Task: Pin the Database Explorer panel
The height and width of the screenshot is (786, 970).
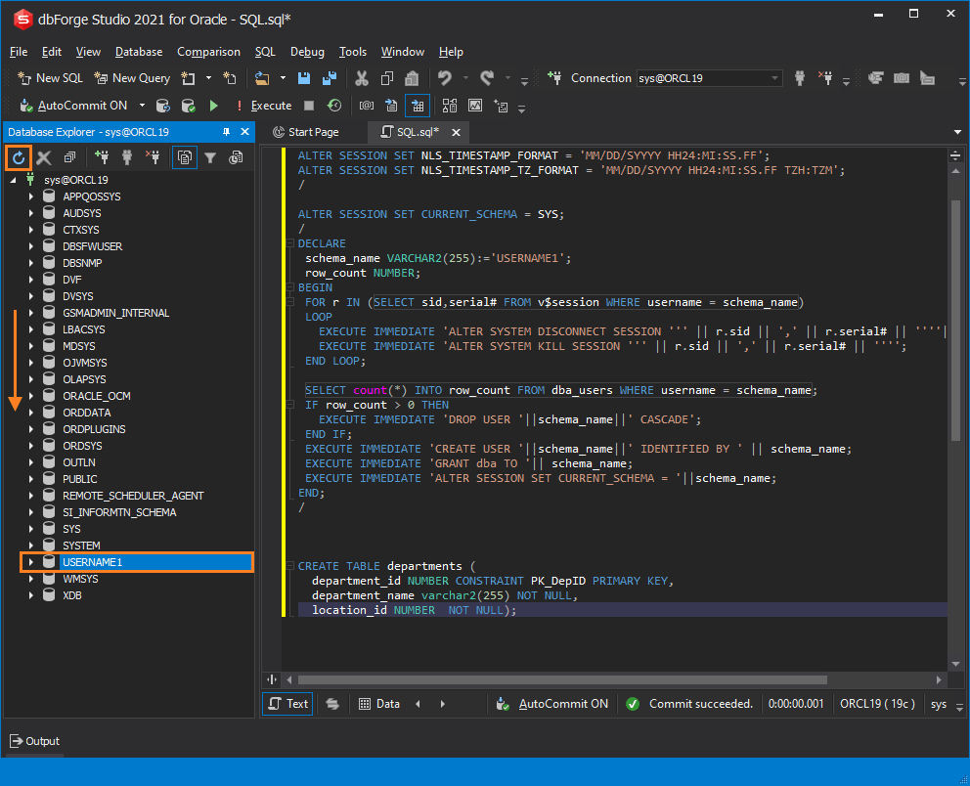Action: tap(227, 132)
